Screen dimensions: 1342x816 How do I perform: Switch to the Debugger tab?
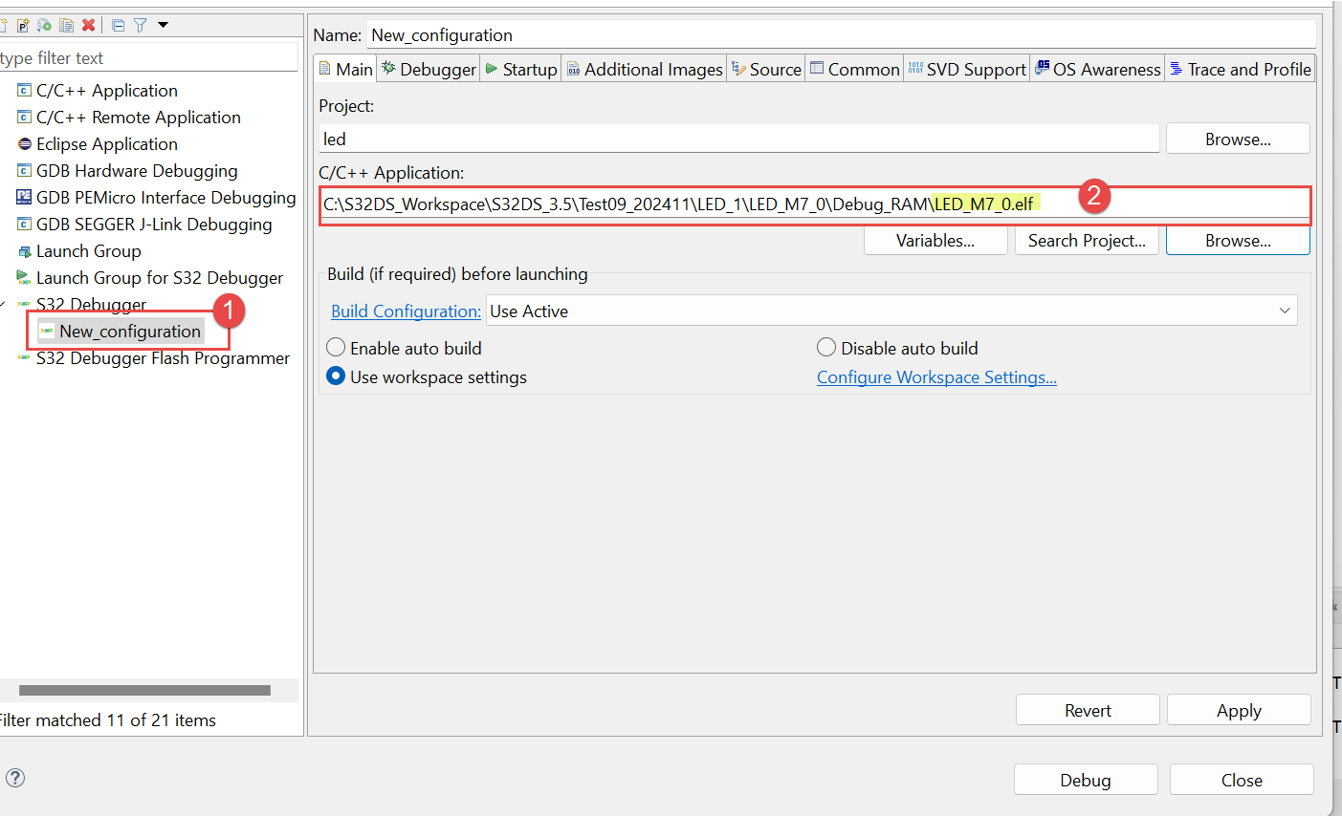[429, 69]
